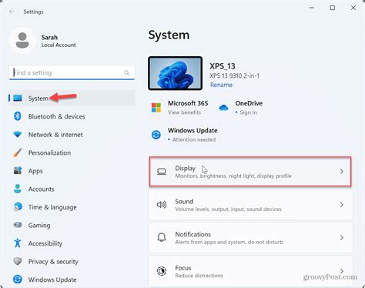Click the Sound speaker icon

tap(162, 205)
